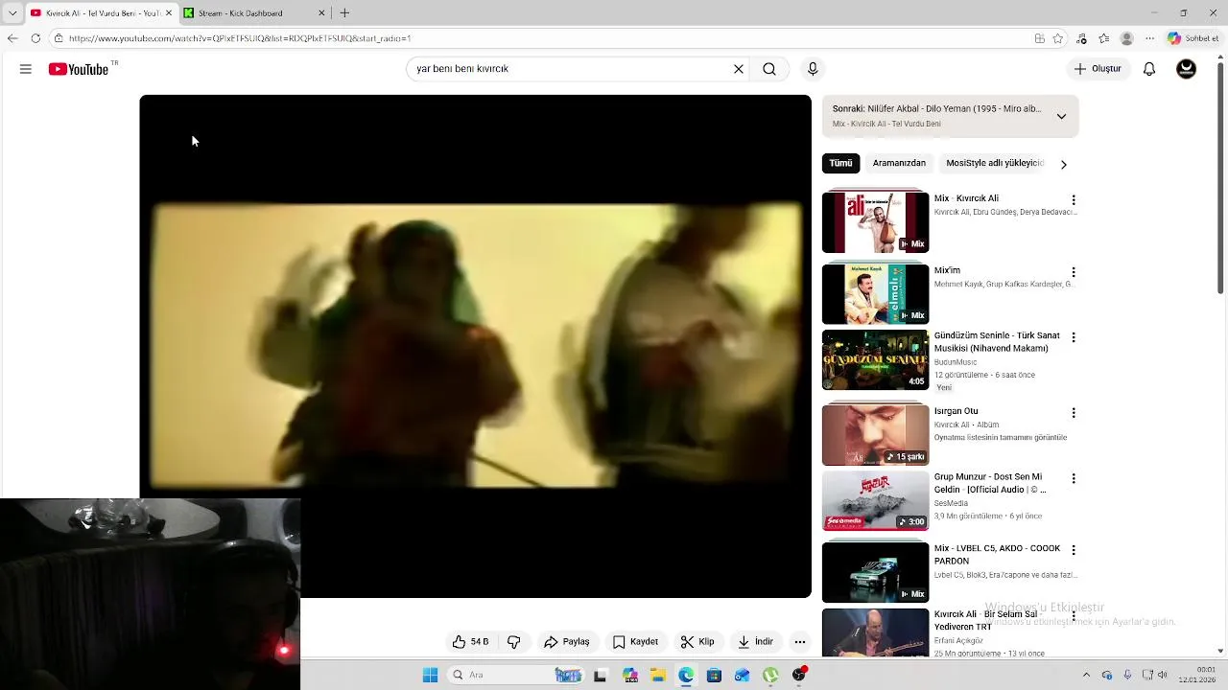Open the Isırgan Otu album title

[x=956, y=411]
